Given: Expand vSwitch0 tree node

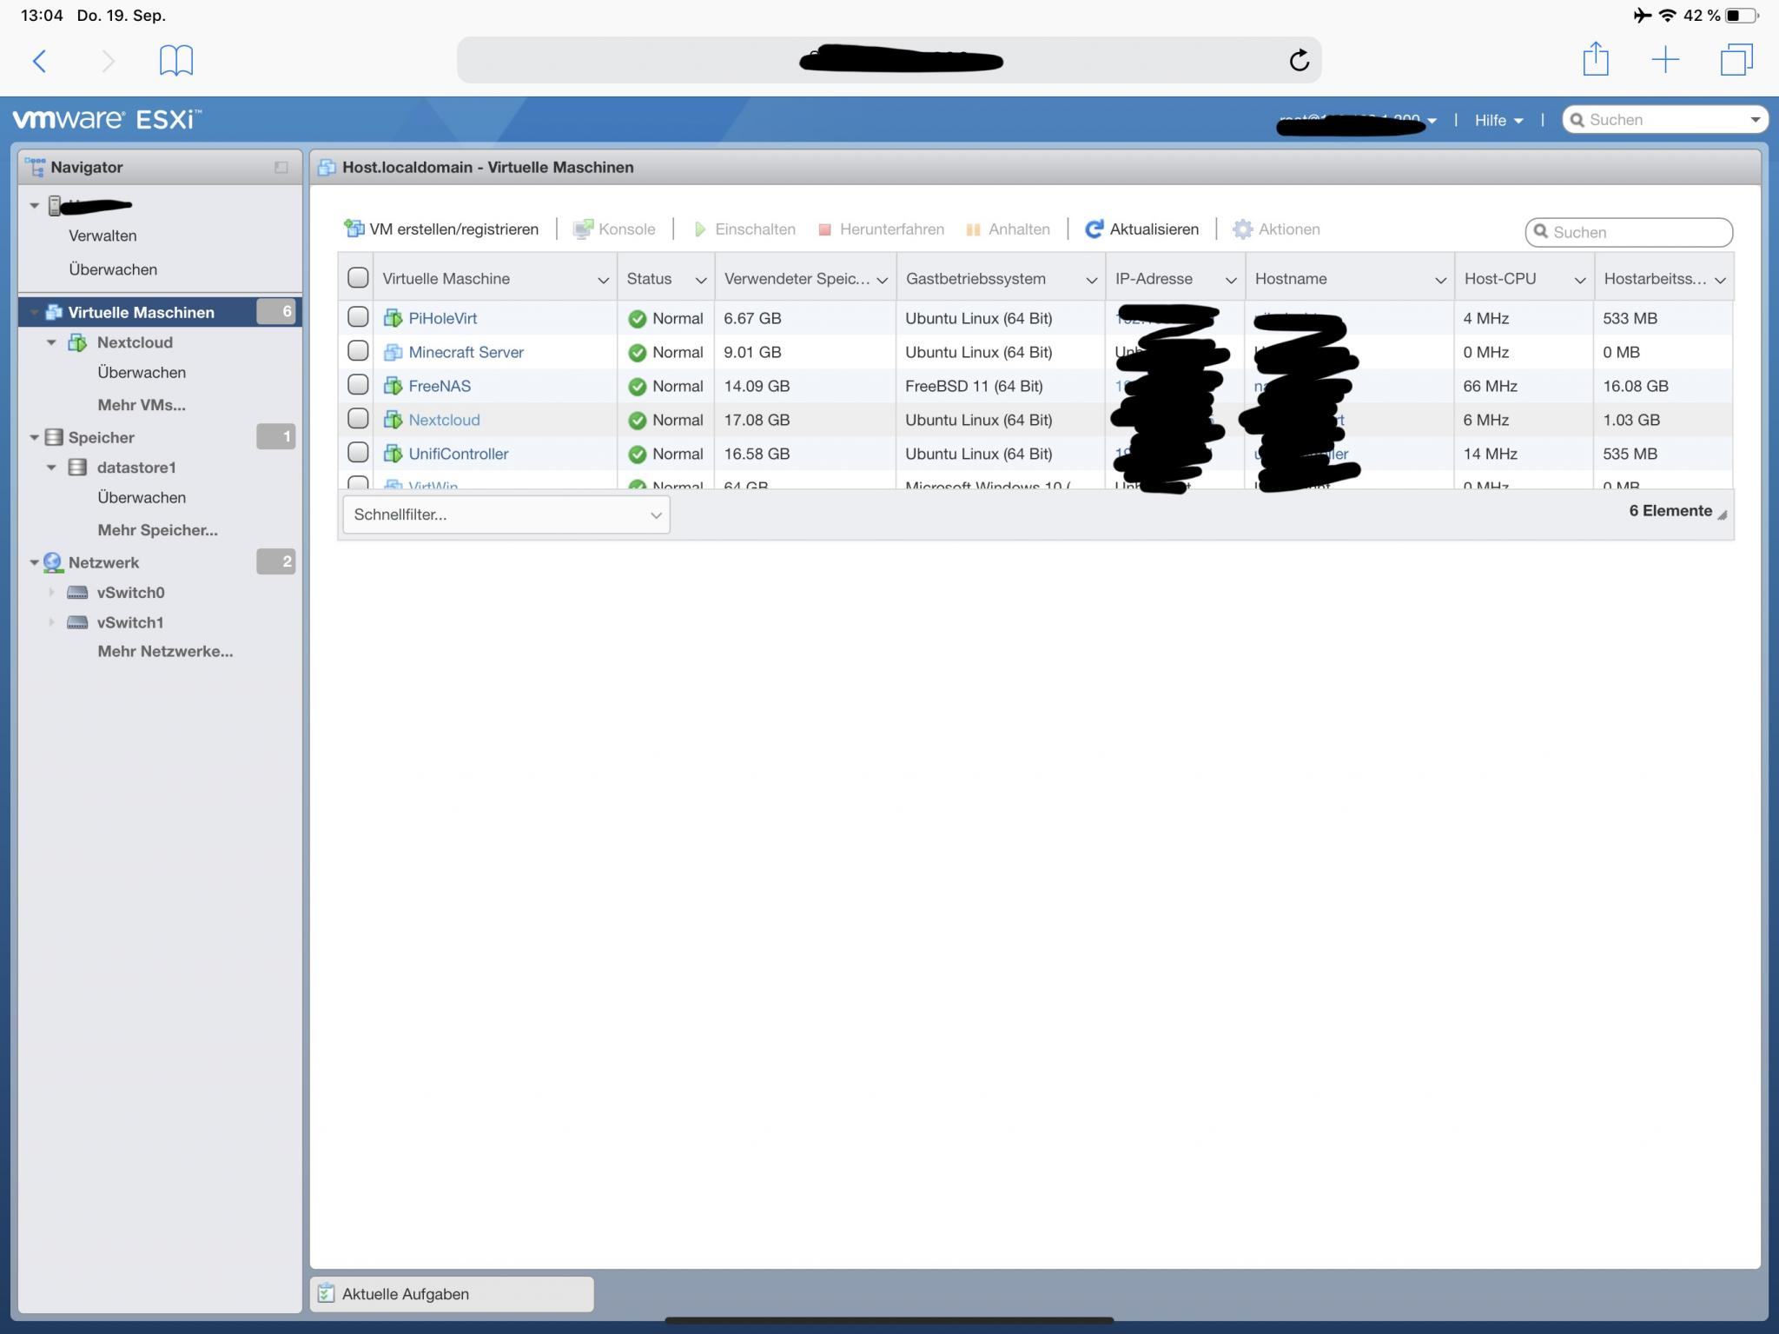Looking at the screenshot, I should tap(51, 593).
